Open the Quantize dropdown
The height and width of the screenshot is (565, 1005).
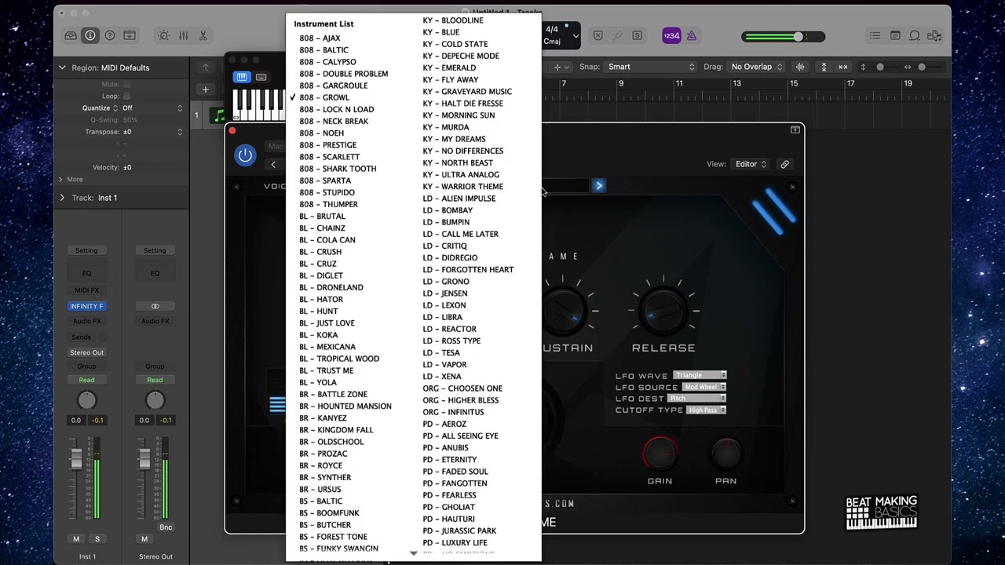pyautogui.click(x=152, y=108)
